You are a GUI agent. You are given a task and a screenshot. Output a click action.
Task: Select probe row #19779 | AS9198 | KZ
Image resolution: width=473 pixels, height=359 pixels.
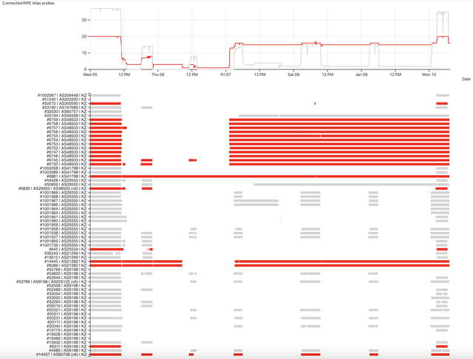[x=67, y=330]
